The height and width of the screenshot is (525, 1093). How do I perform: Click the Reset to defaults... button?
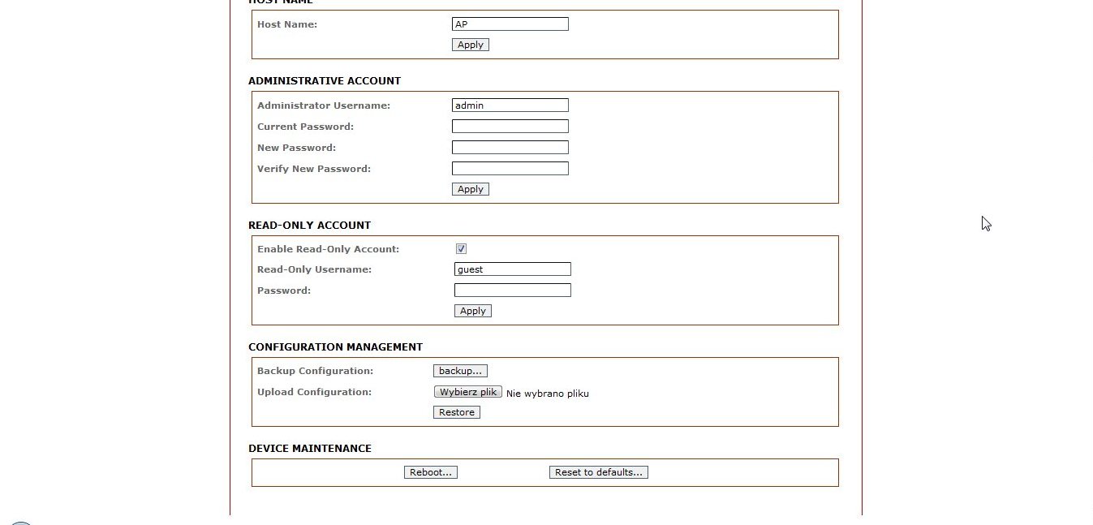click(599, 472)
